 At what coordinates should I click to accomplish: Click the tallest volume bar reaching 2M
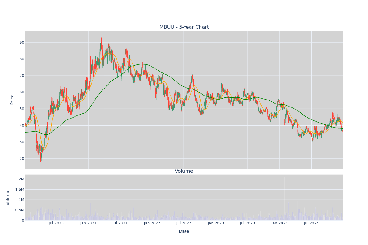(x=285, y=198)
